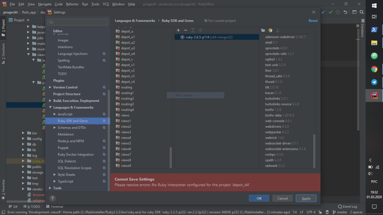This screenshot has height=215, width=383.
Task: Open the VCS menu
Action: click(x=106, y=4)
